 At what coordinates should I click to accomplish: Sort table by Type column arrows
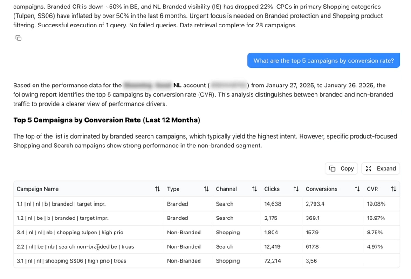[x=206, y=189]
